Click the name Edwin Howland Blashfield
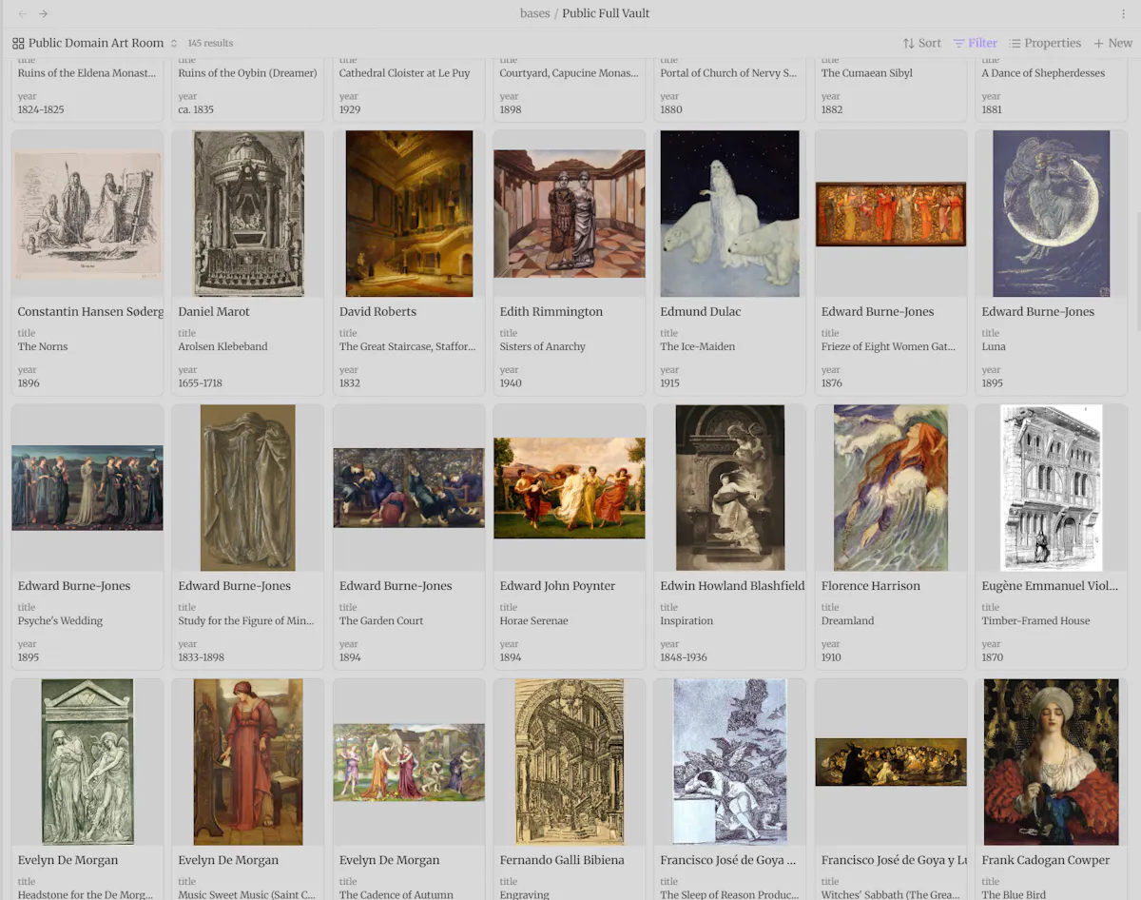Viewport: 1141px width, 900px height. (x=732, y=586)
